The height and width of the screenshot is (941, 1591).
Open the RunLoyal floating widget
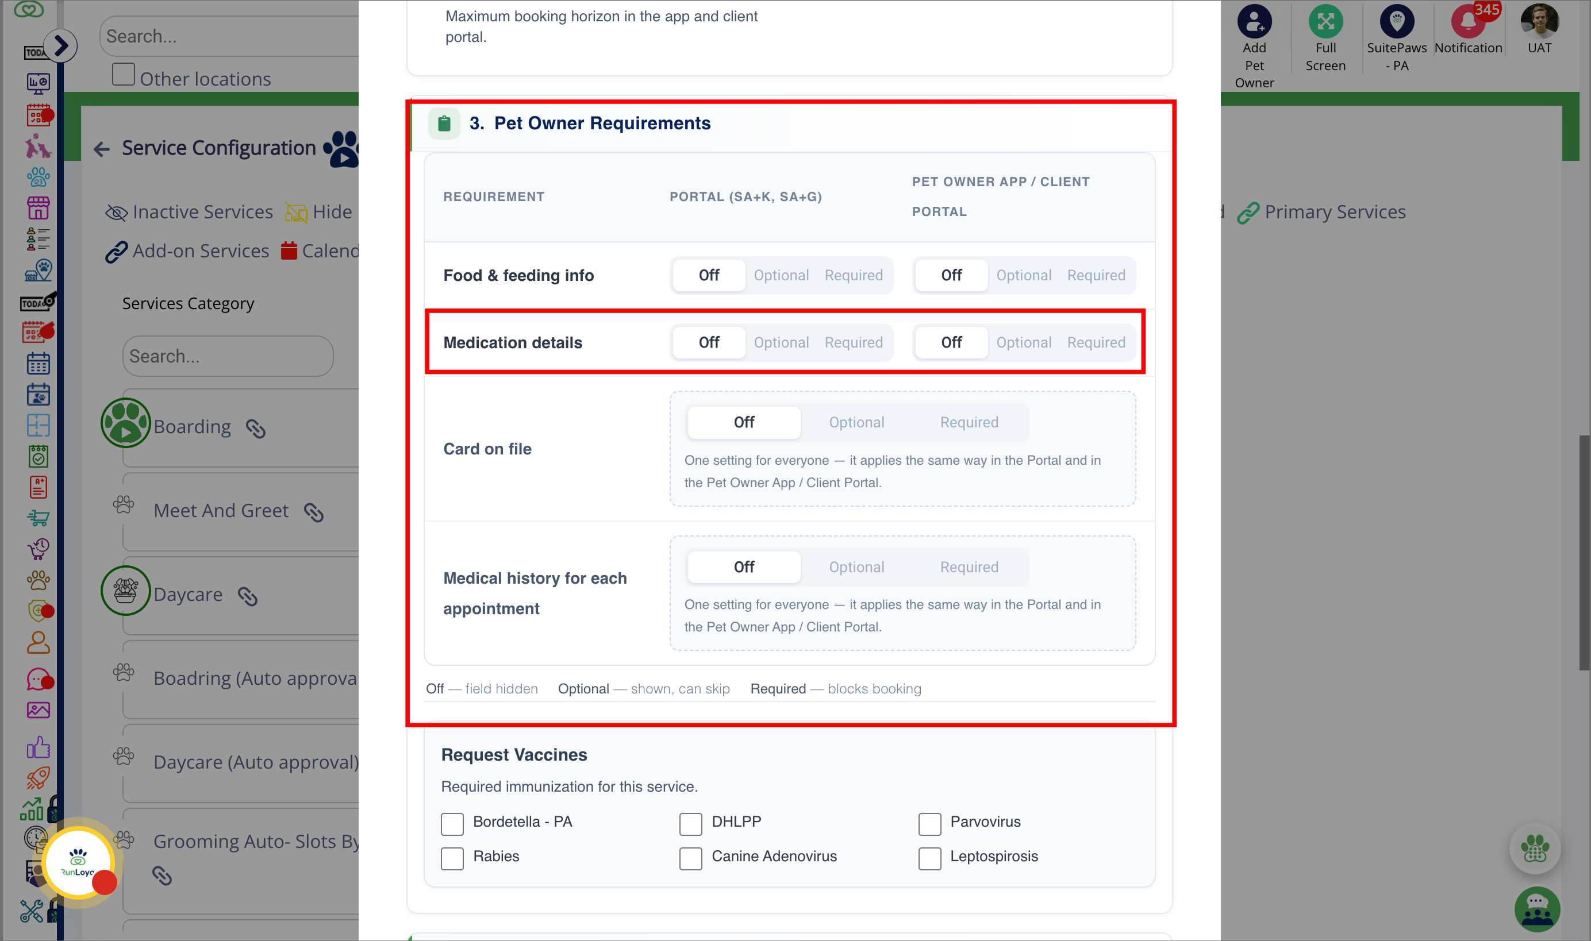[x=79, y=862]
